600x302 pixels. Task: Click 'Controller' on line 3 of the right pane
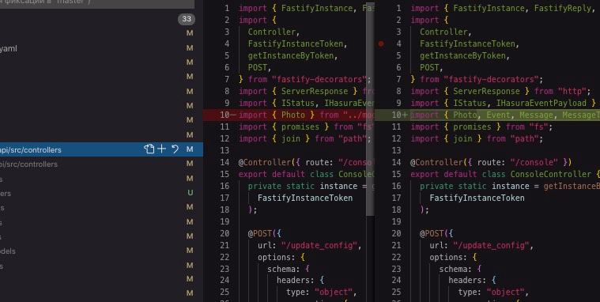coord(443,32)
